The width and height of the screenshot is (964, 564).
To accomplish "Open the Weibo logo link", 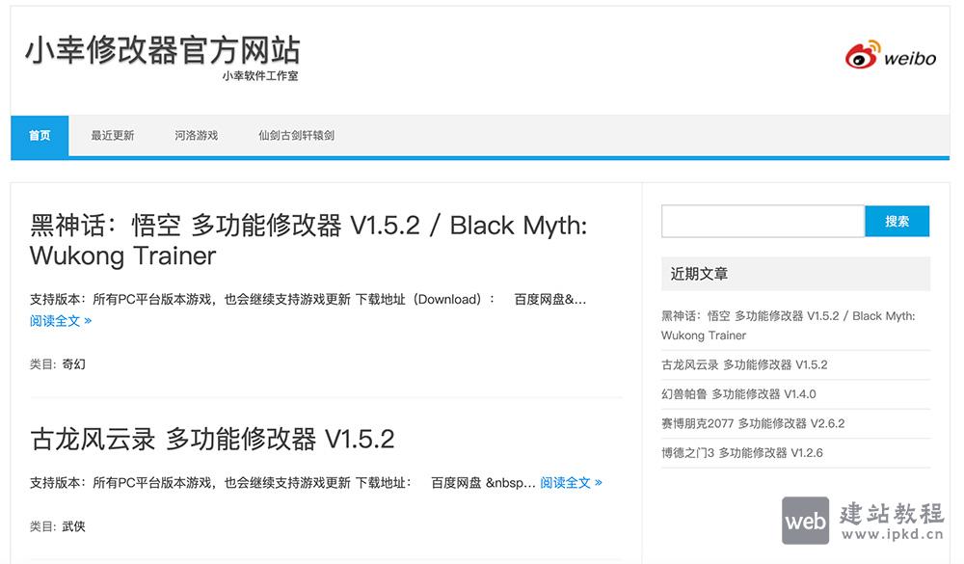I will click(x=890, y=55).
